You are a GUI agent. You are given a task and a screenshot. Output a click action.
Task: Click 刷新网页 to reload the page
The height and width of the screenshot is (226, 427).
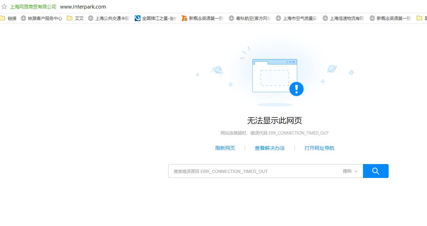pyautogui.click(x=225, y=148)
